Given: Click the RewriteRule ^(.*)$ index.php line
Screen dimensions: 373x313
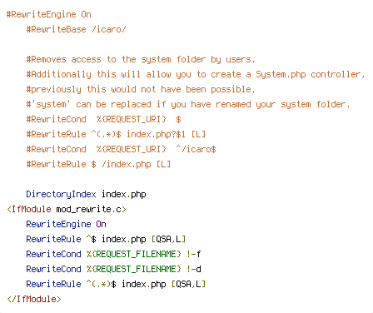Looking at the screenshot, I should [x=116, y=284].
